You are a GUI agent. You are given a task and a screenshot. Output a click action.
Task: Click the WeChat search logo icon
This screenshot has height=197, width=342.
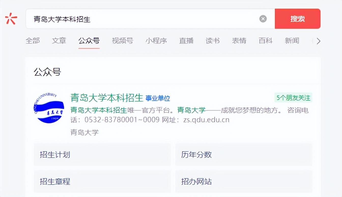[x=11, y=19]
